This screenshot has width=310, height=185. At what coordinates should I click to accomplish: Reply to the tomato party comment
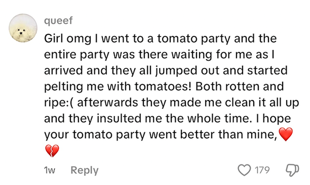pyautogui.click(x=84, y=170)
